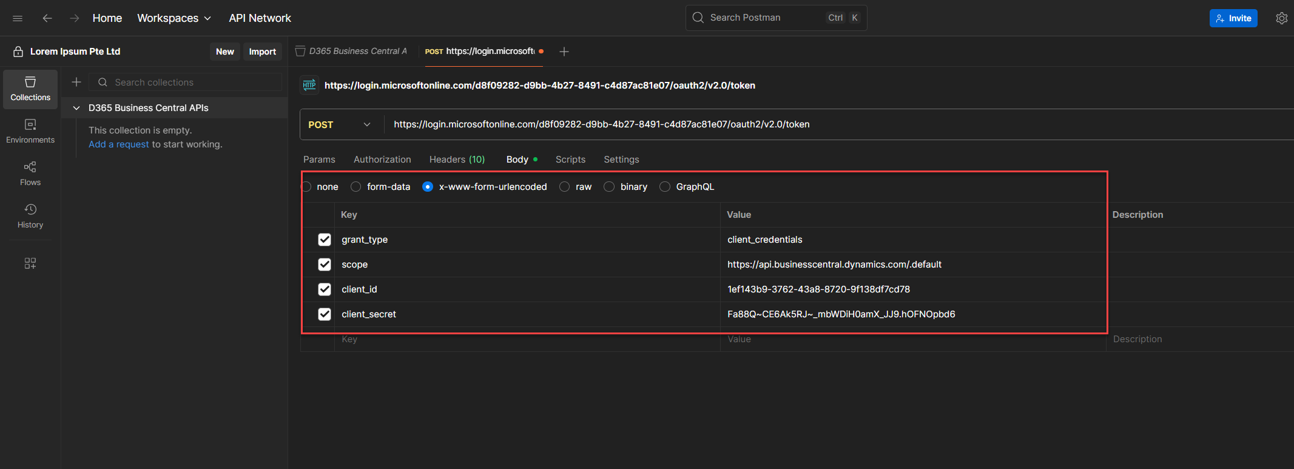This screenshot has height=469, width=1294.
Task: Click the plus icon to create collection
Action: point(76,82)
